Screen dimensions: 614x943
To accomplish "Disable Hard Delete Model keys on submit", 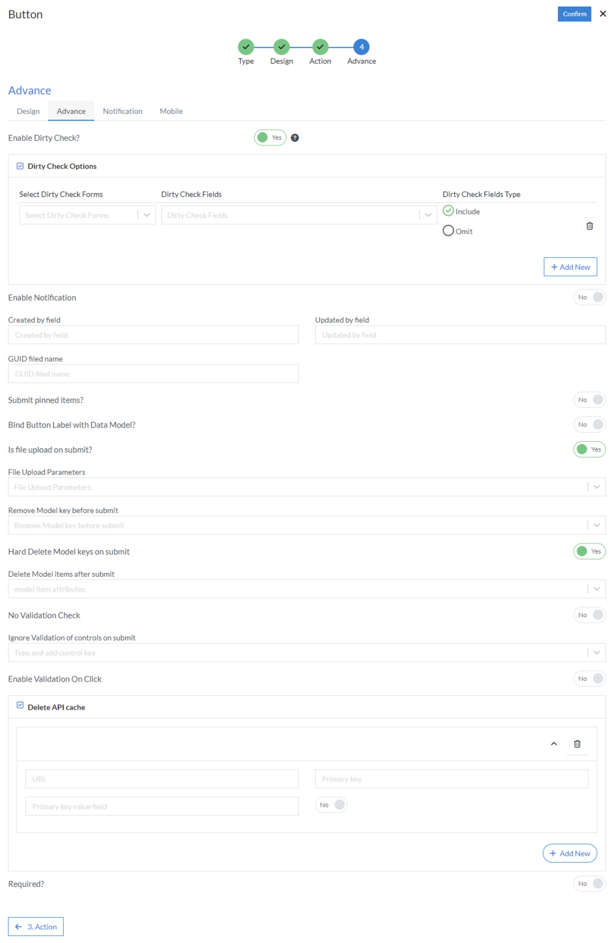I will (x=589, y=551).
